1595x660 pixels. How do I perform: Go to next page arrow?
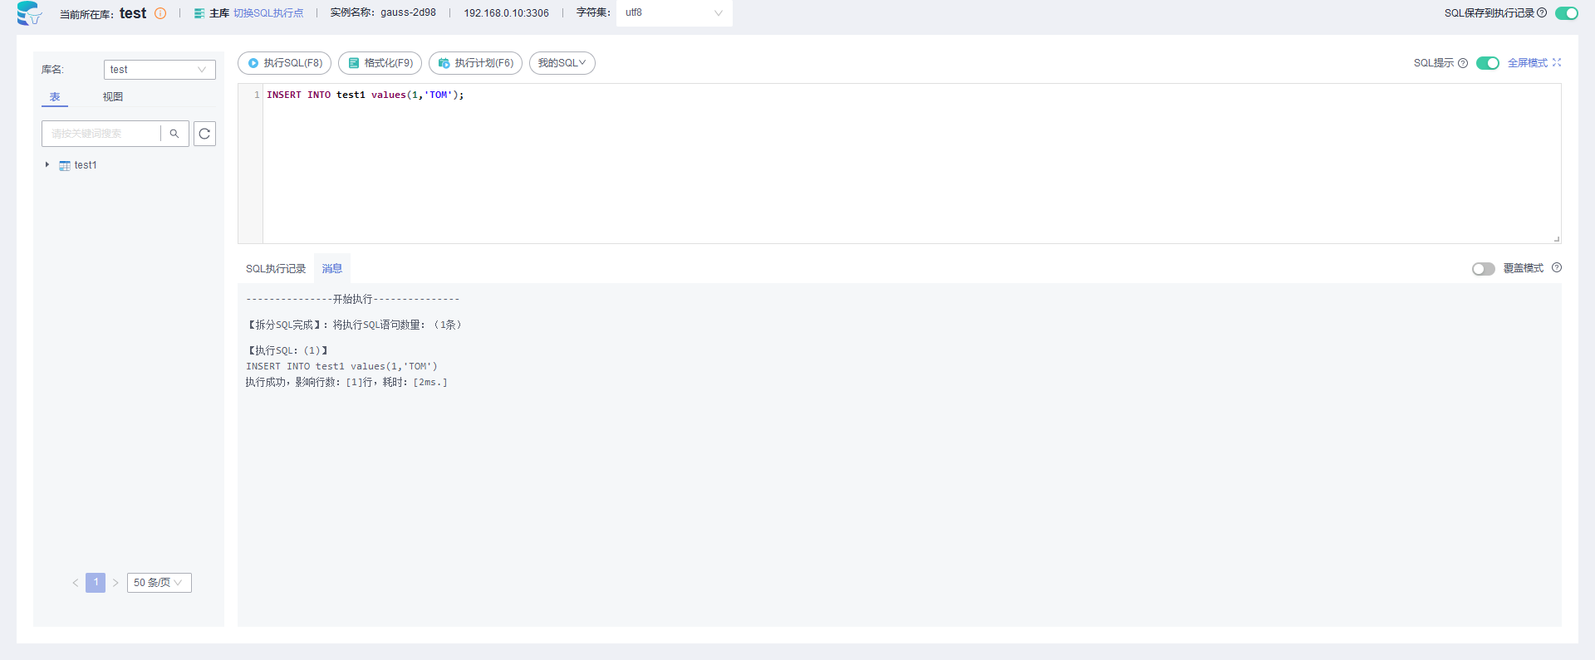(115, 583)
